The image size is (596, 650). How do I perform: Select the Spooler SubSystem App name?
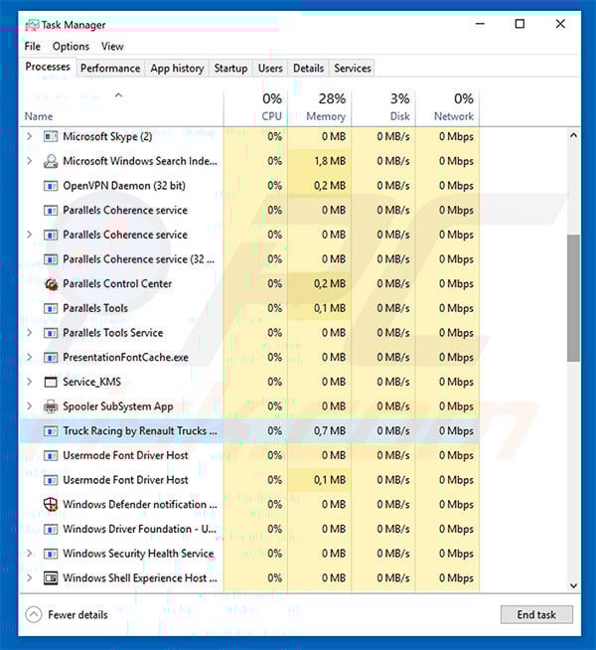[118, 406]
